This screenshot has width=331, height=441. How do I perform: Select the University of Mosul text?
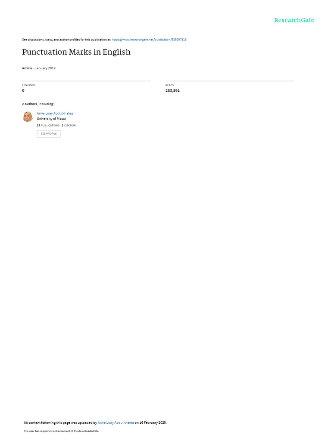pyautogui.click(x=51, y=119)
